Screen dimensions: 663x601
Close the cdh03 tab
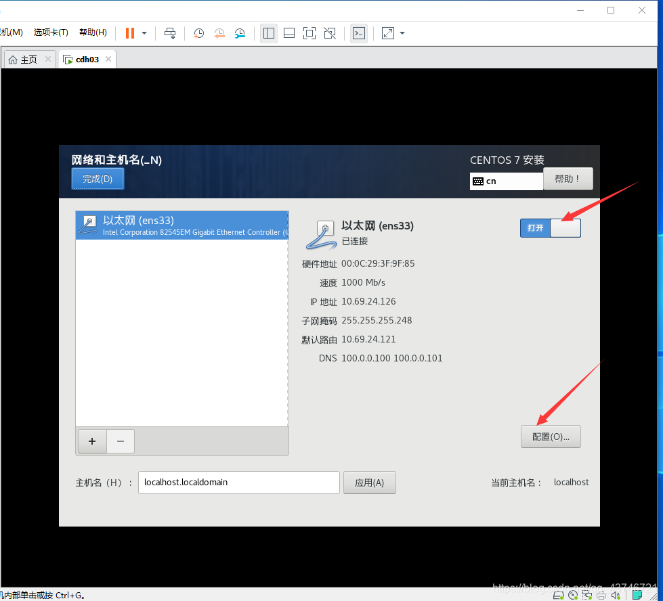(x=108, y=59)
